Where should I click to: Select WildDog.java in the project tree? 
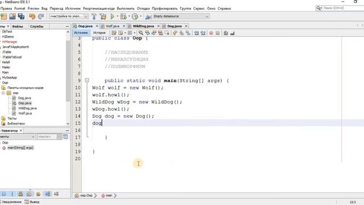(27, 108)
